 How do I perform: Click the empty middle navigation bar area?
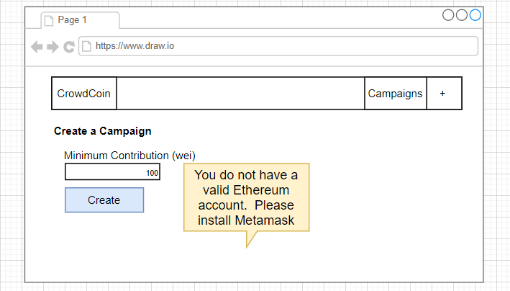point(241,94)
